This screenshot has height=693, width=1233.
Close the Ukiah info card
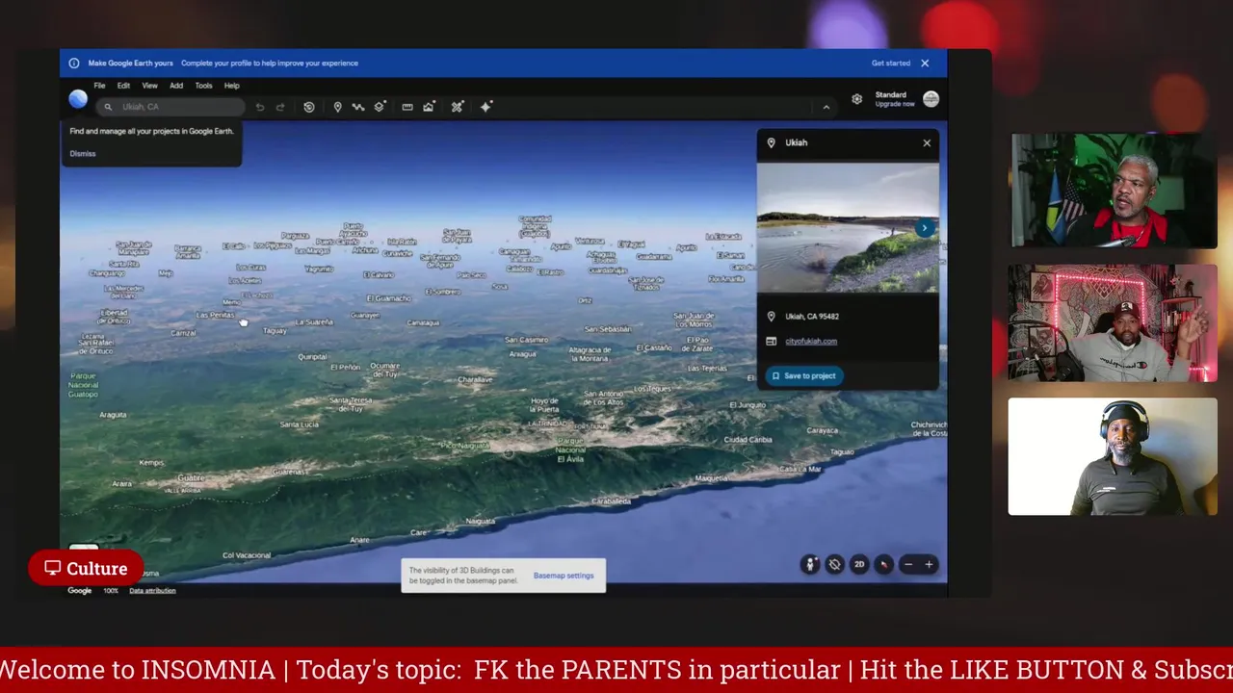(927, 143)
